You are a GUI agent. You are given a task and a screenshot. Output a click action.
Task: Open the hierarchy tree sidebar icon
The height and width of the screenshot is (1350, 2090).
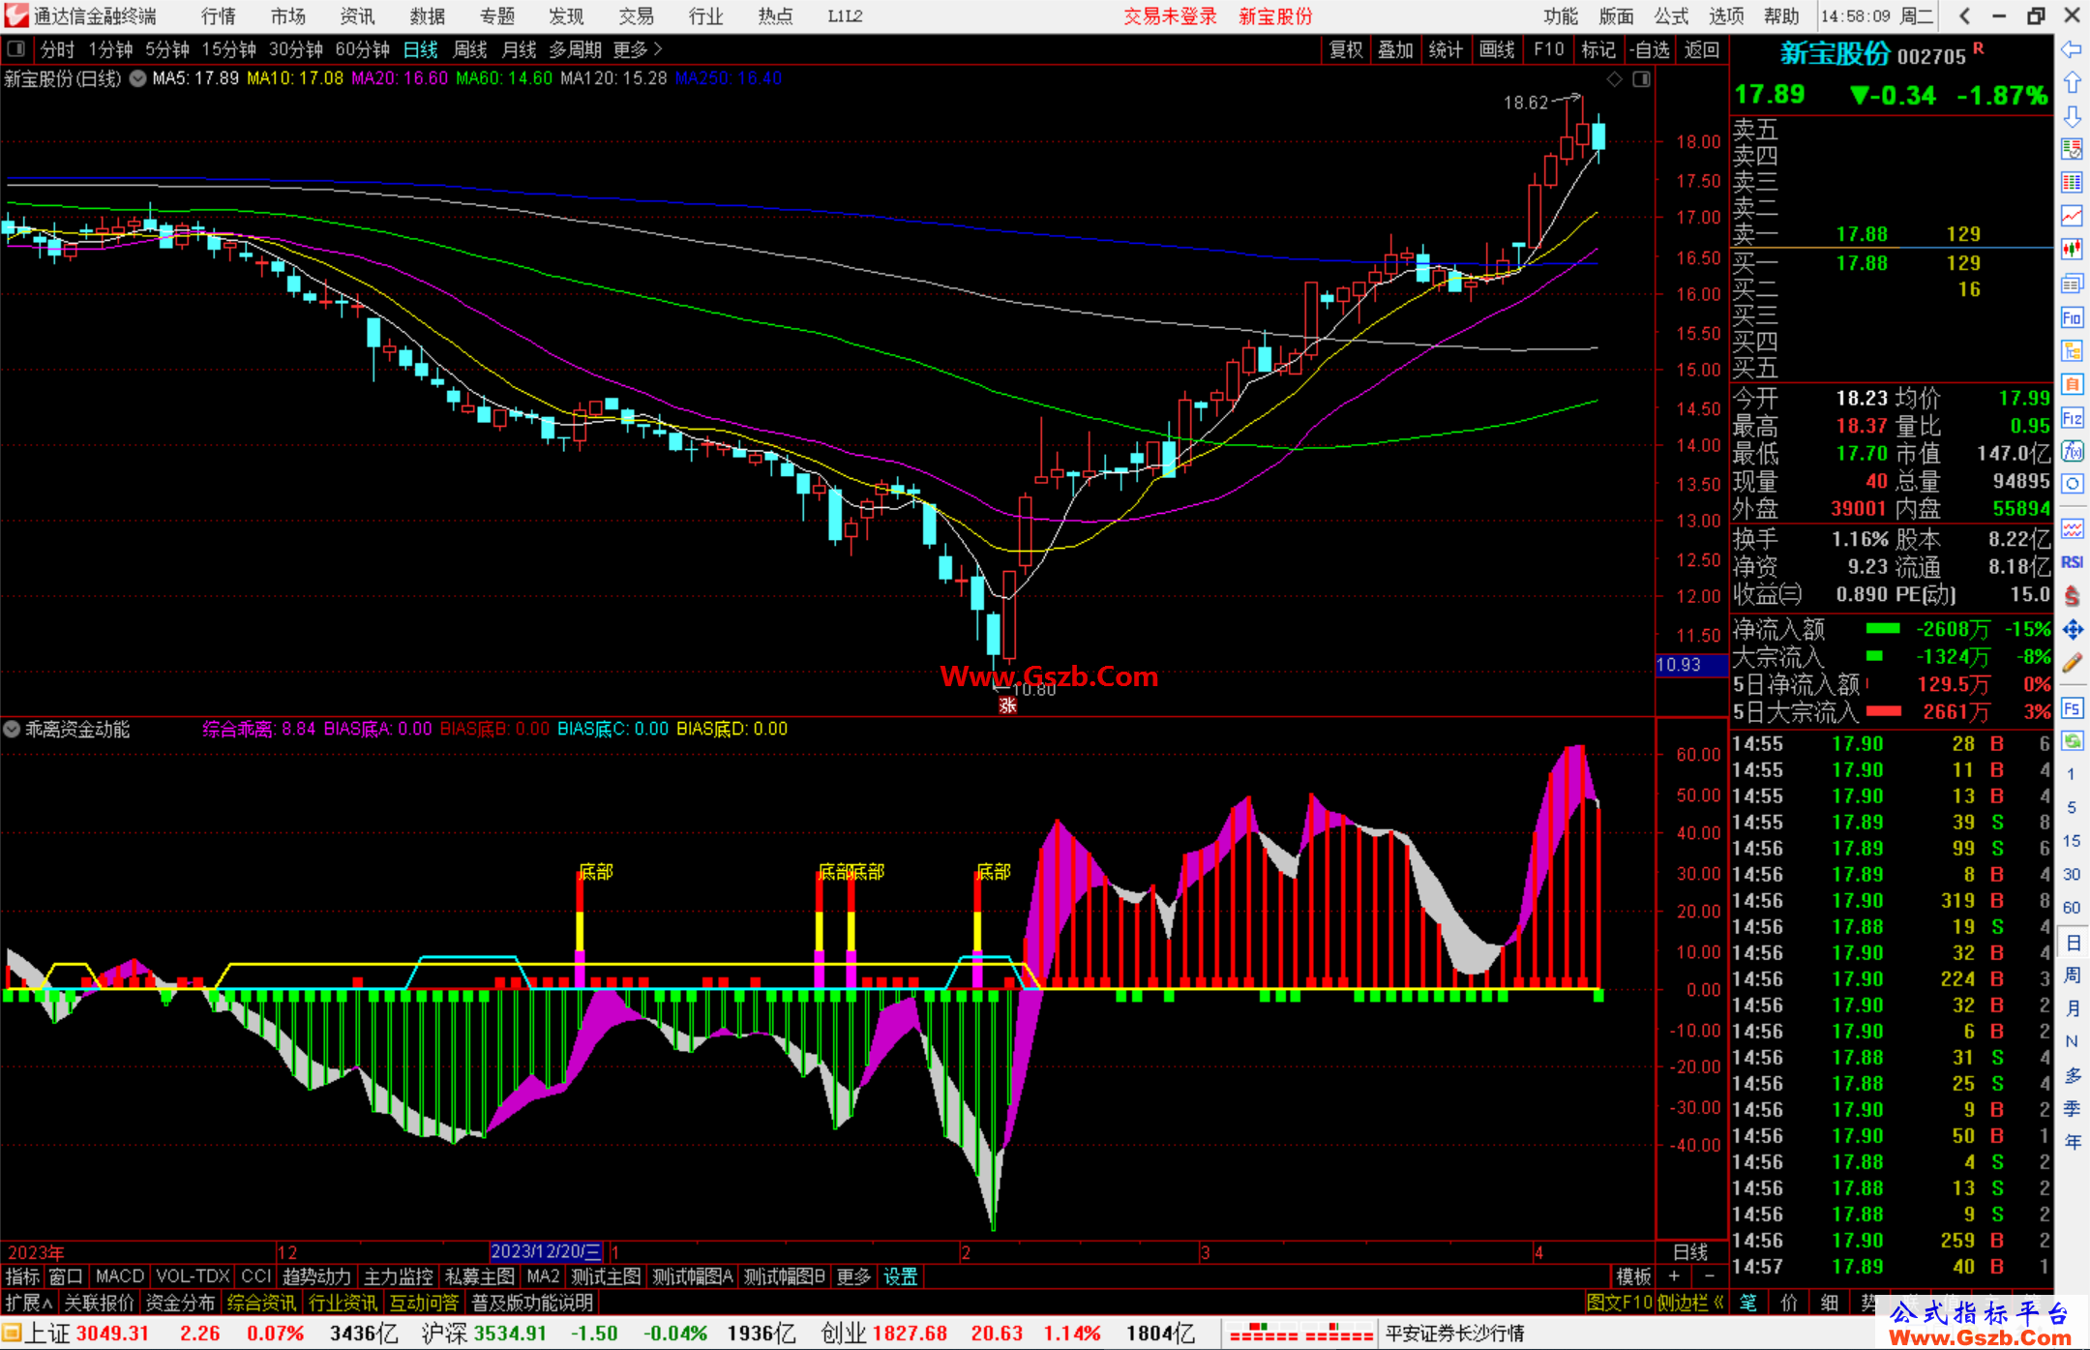[2072, 350]
